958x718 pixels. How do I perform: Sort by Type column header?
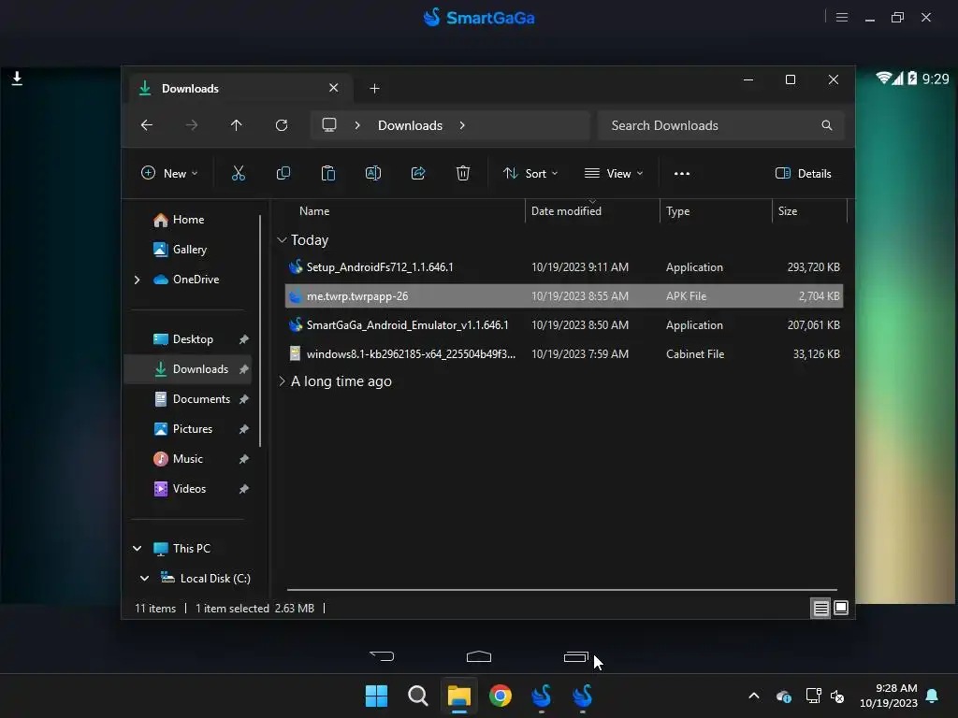[716, 211]
